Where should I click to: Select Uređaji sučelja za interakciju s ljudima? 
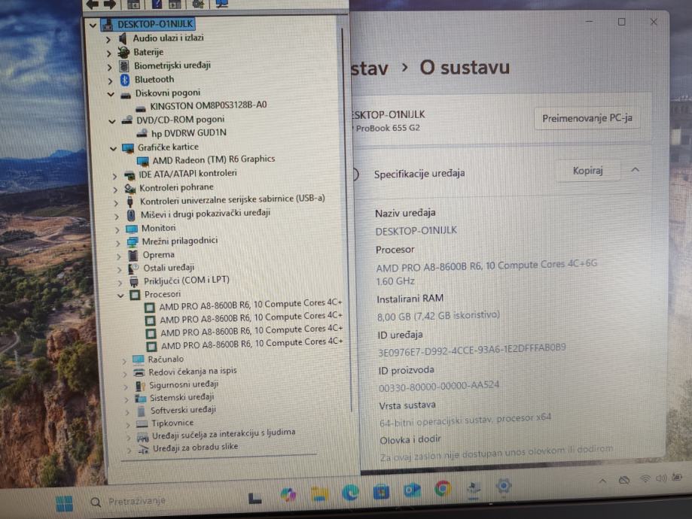point(224,433)
